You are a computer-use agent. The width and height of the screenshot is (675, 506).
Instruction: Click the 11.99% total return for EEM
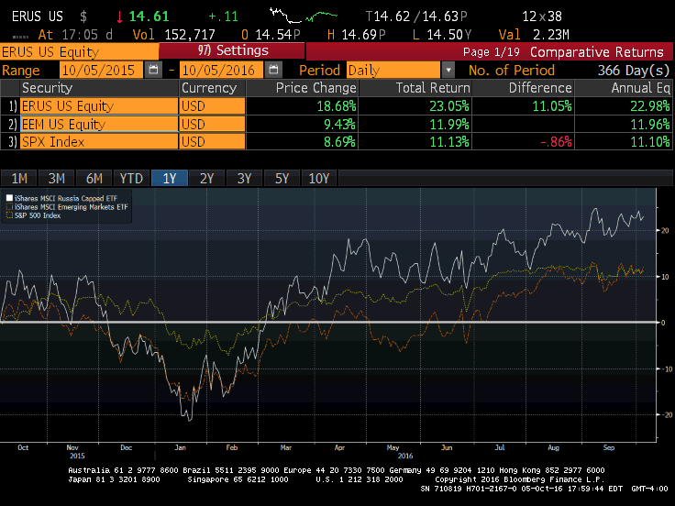coord(449,124)
